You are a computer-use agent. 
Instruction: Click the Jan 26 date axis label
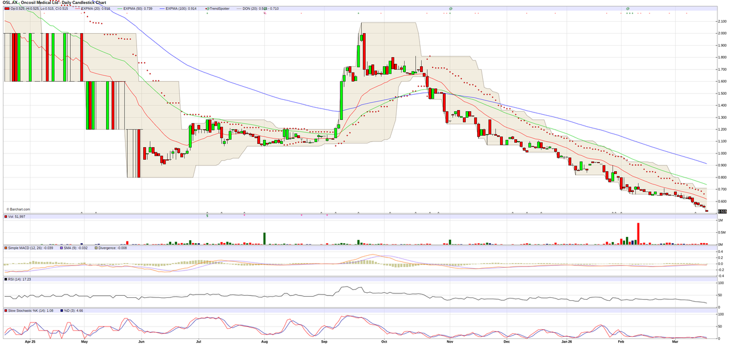pyautogui.click(x=567, y=342)
